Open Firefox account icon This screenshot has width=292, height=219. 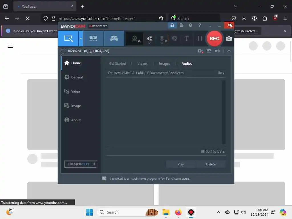click(254, 18)
